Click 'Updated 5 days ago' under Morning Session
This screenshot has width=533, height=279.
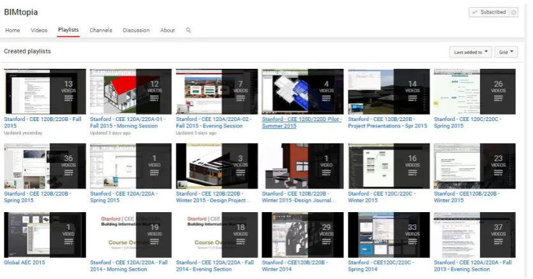pos(110,133)
